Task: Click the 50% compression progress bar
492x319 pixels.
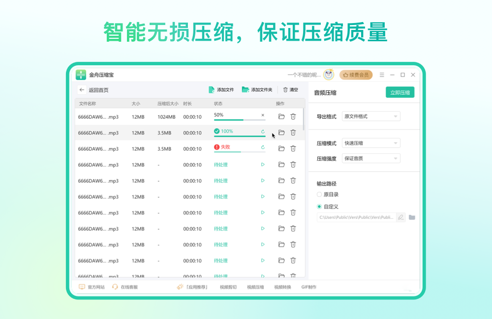Action: tap(239, 119)
